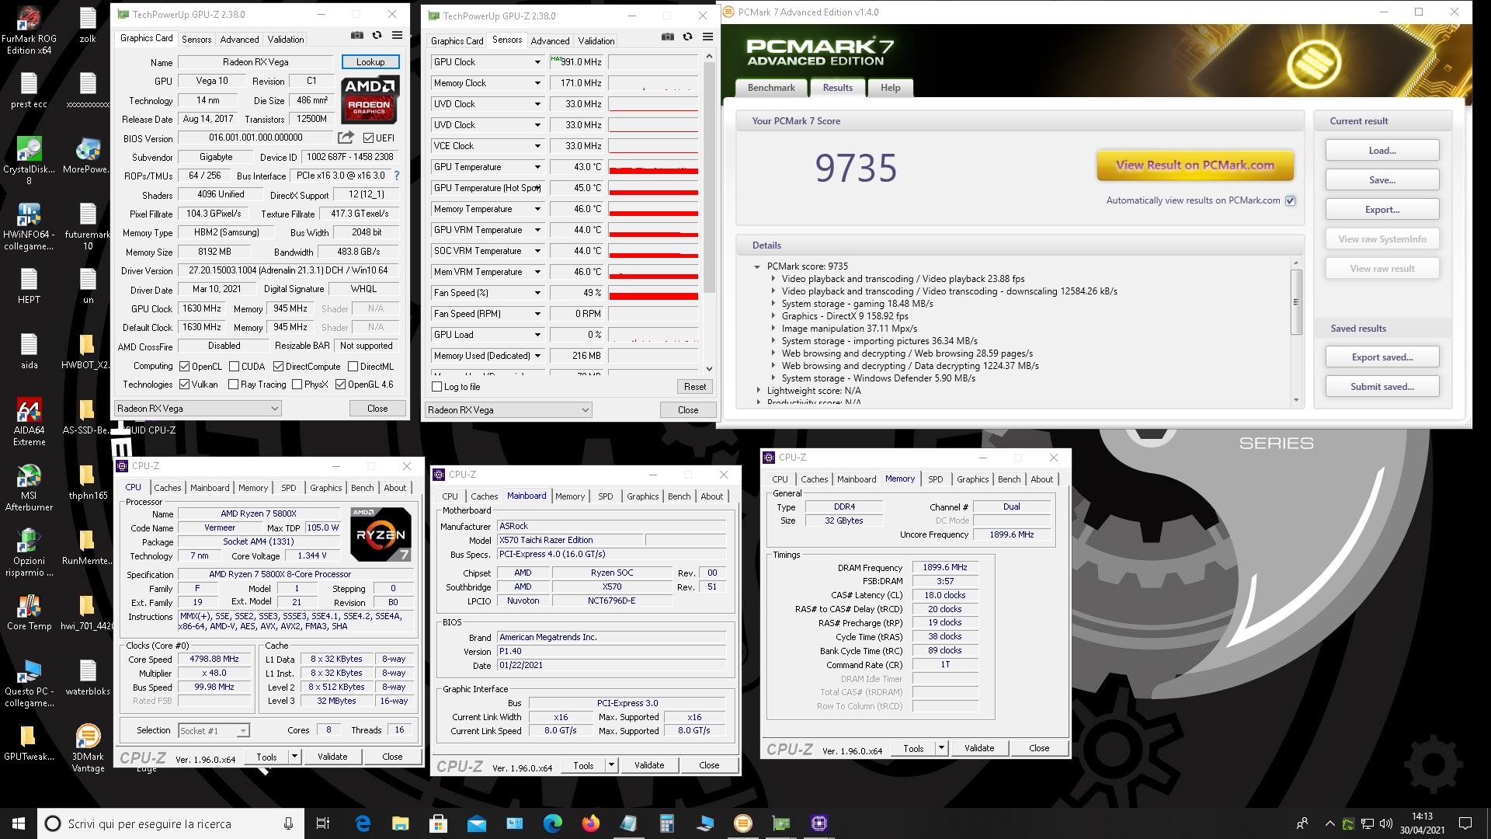Enable the Log to file checkbox

pyautogui.click(x=436, y=387)
